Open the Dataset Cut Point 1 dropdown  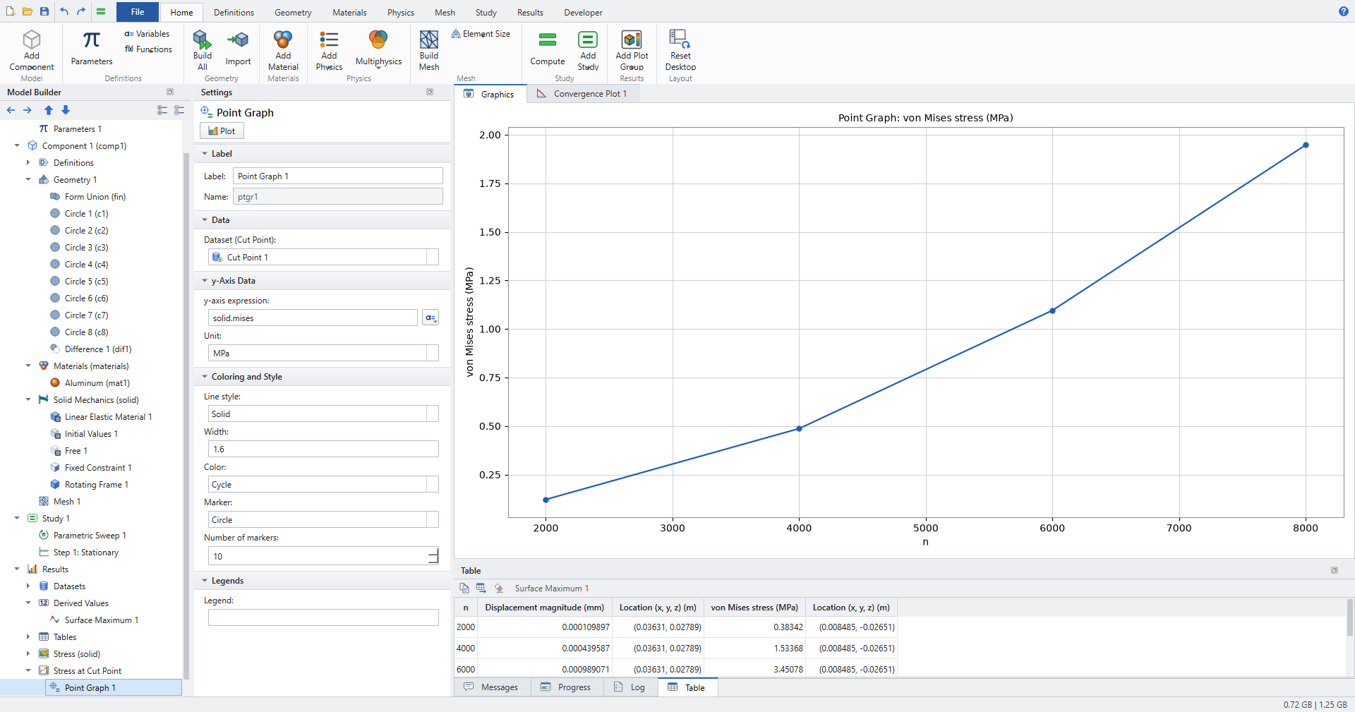(323, 258)
